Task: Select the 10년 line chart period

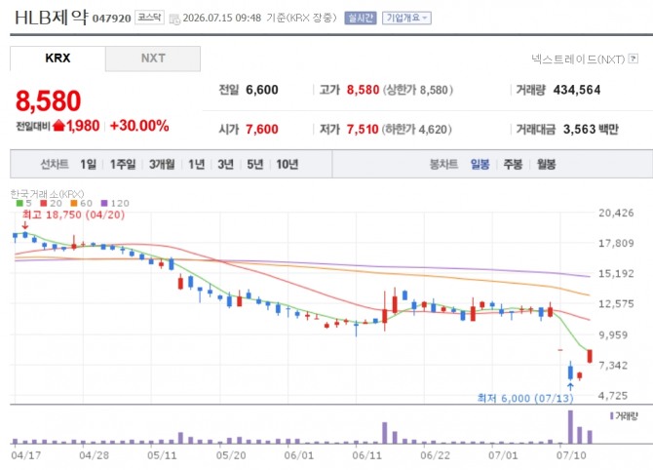Action: click(287, 164)
